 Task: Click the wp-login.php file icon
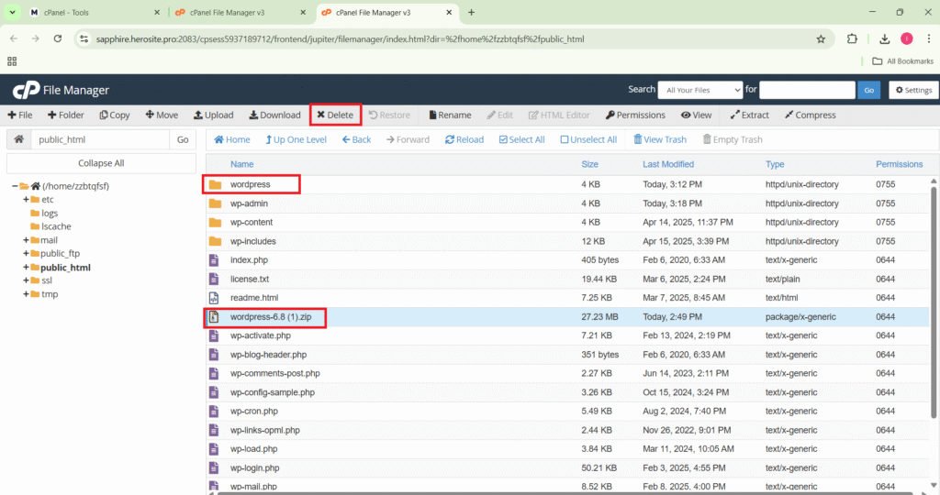(213, 468)
